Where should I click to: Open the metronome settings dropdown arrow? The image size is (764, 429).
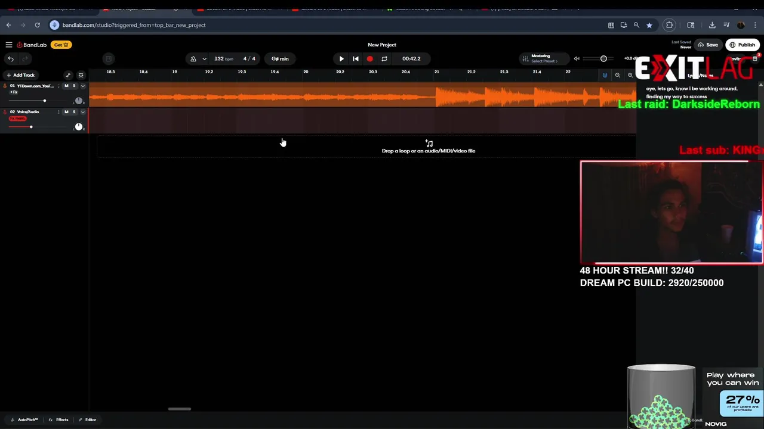point(204,59)
